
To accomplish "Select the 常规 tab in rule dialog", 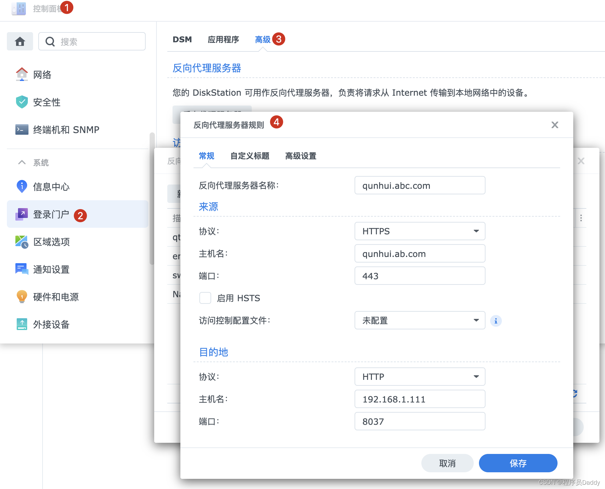I will point(207,156).
